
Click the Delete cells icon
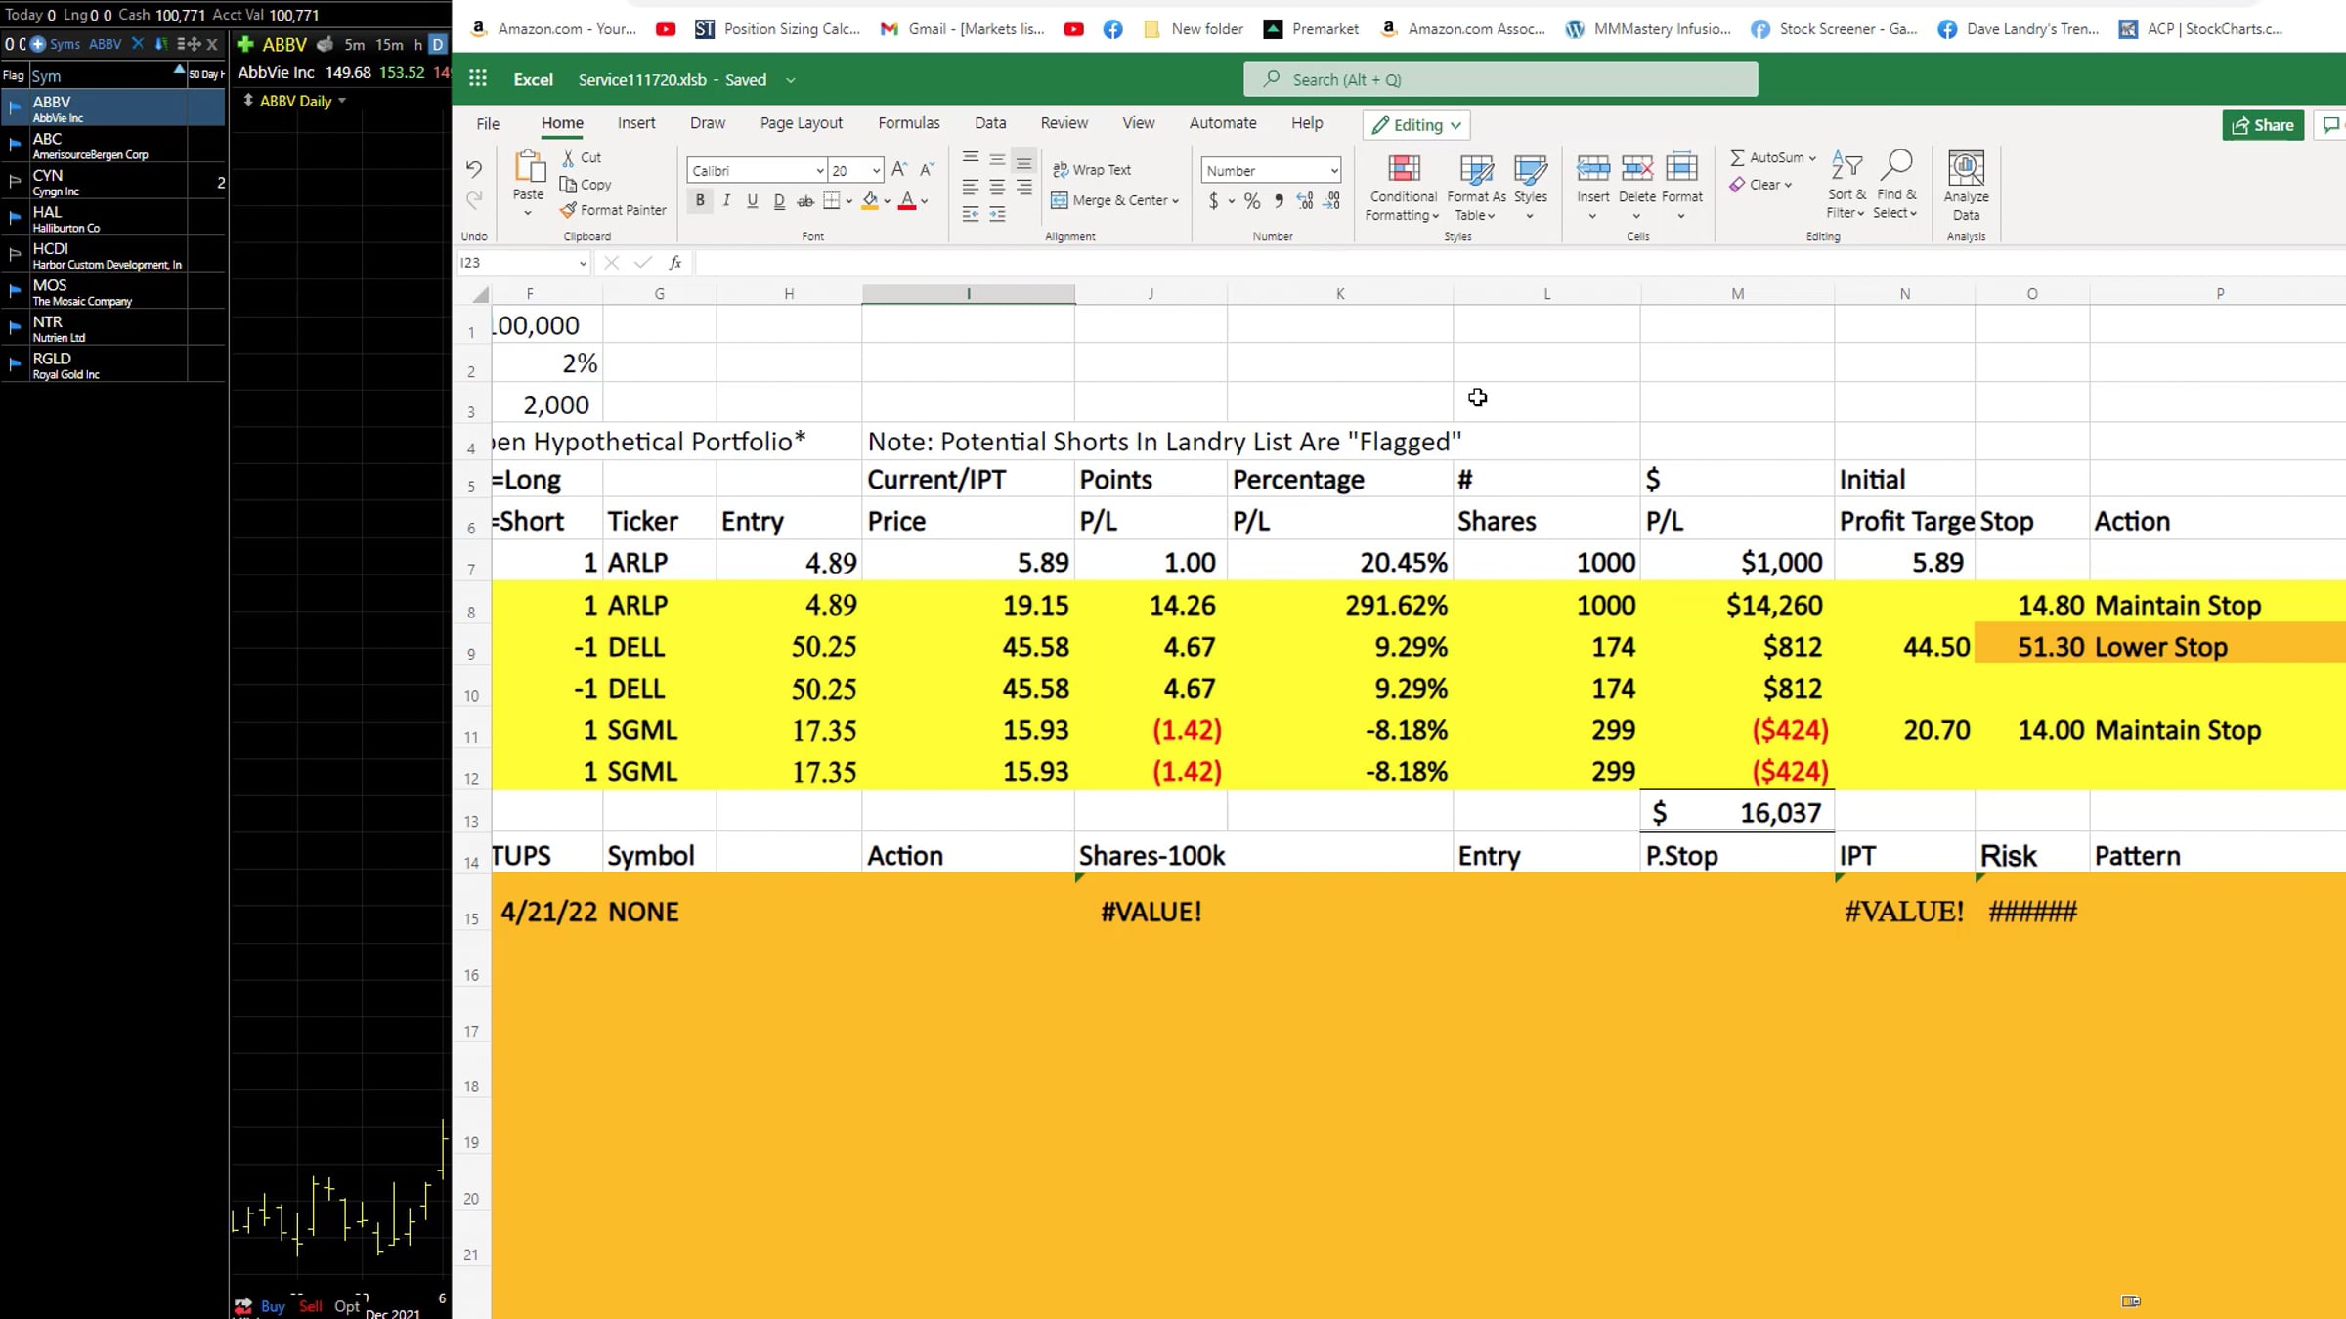(x=1636, y=167)
